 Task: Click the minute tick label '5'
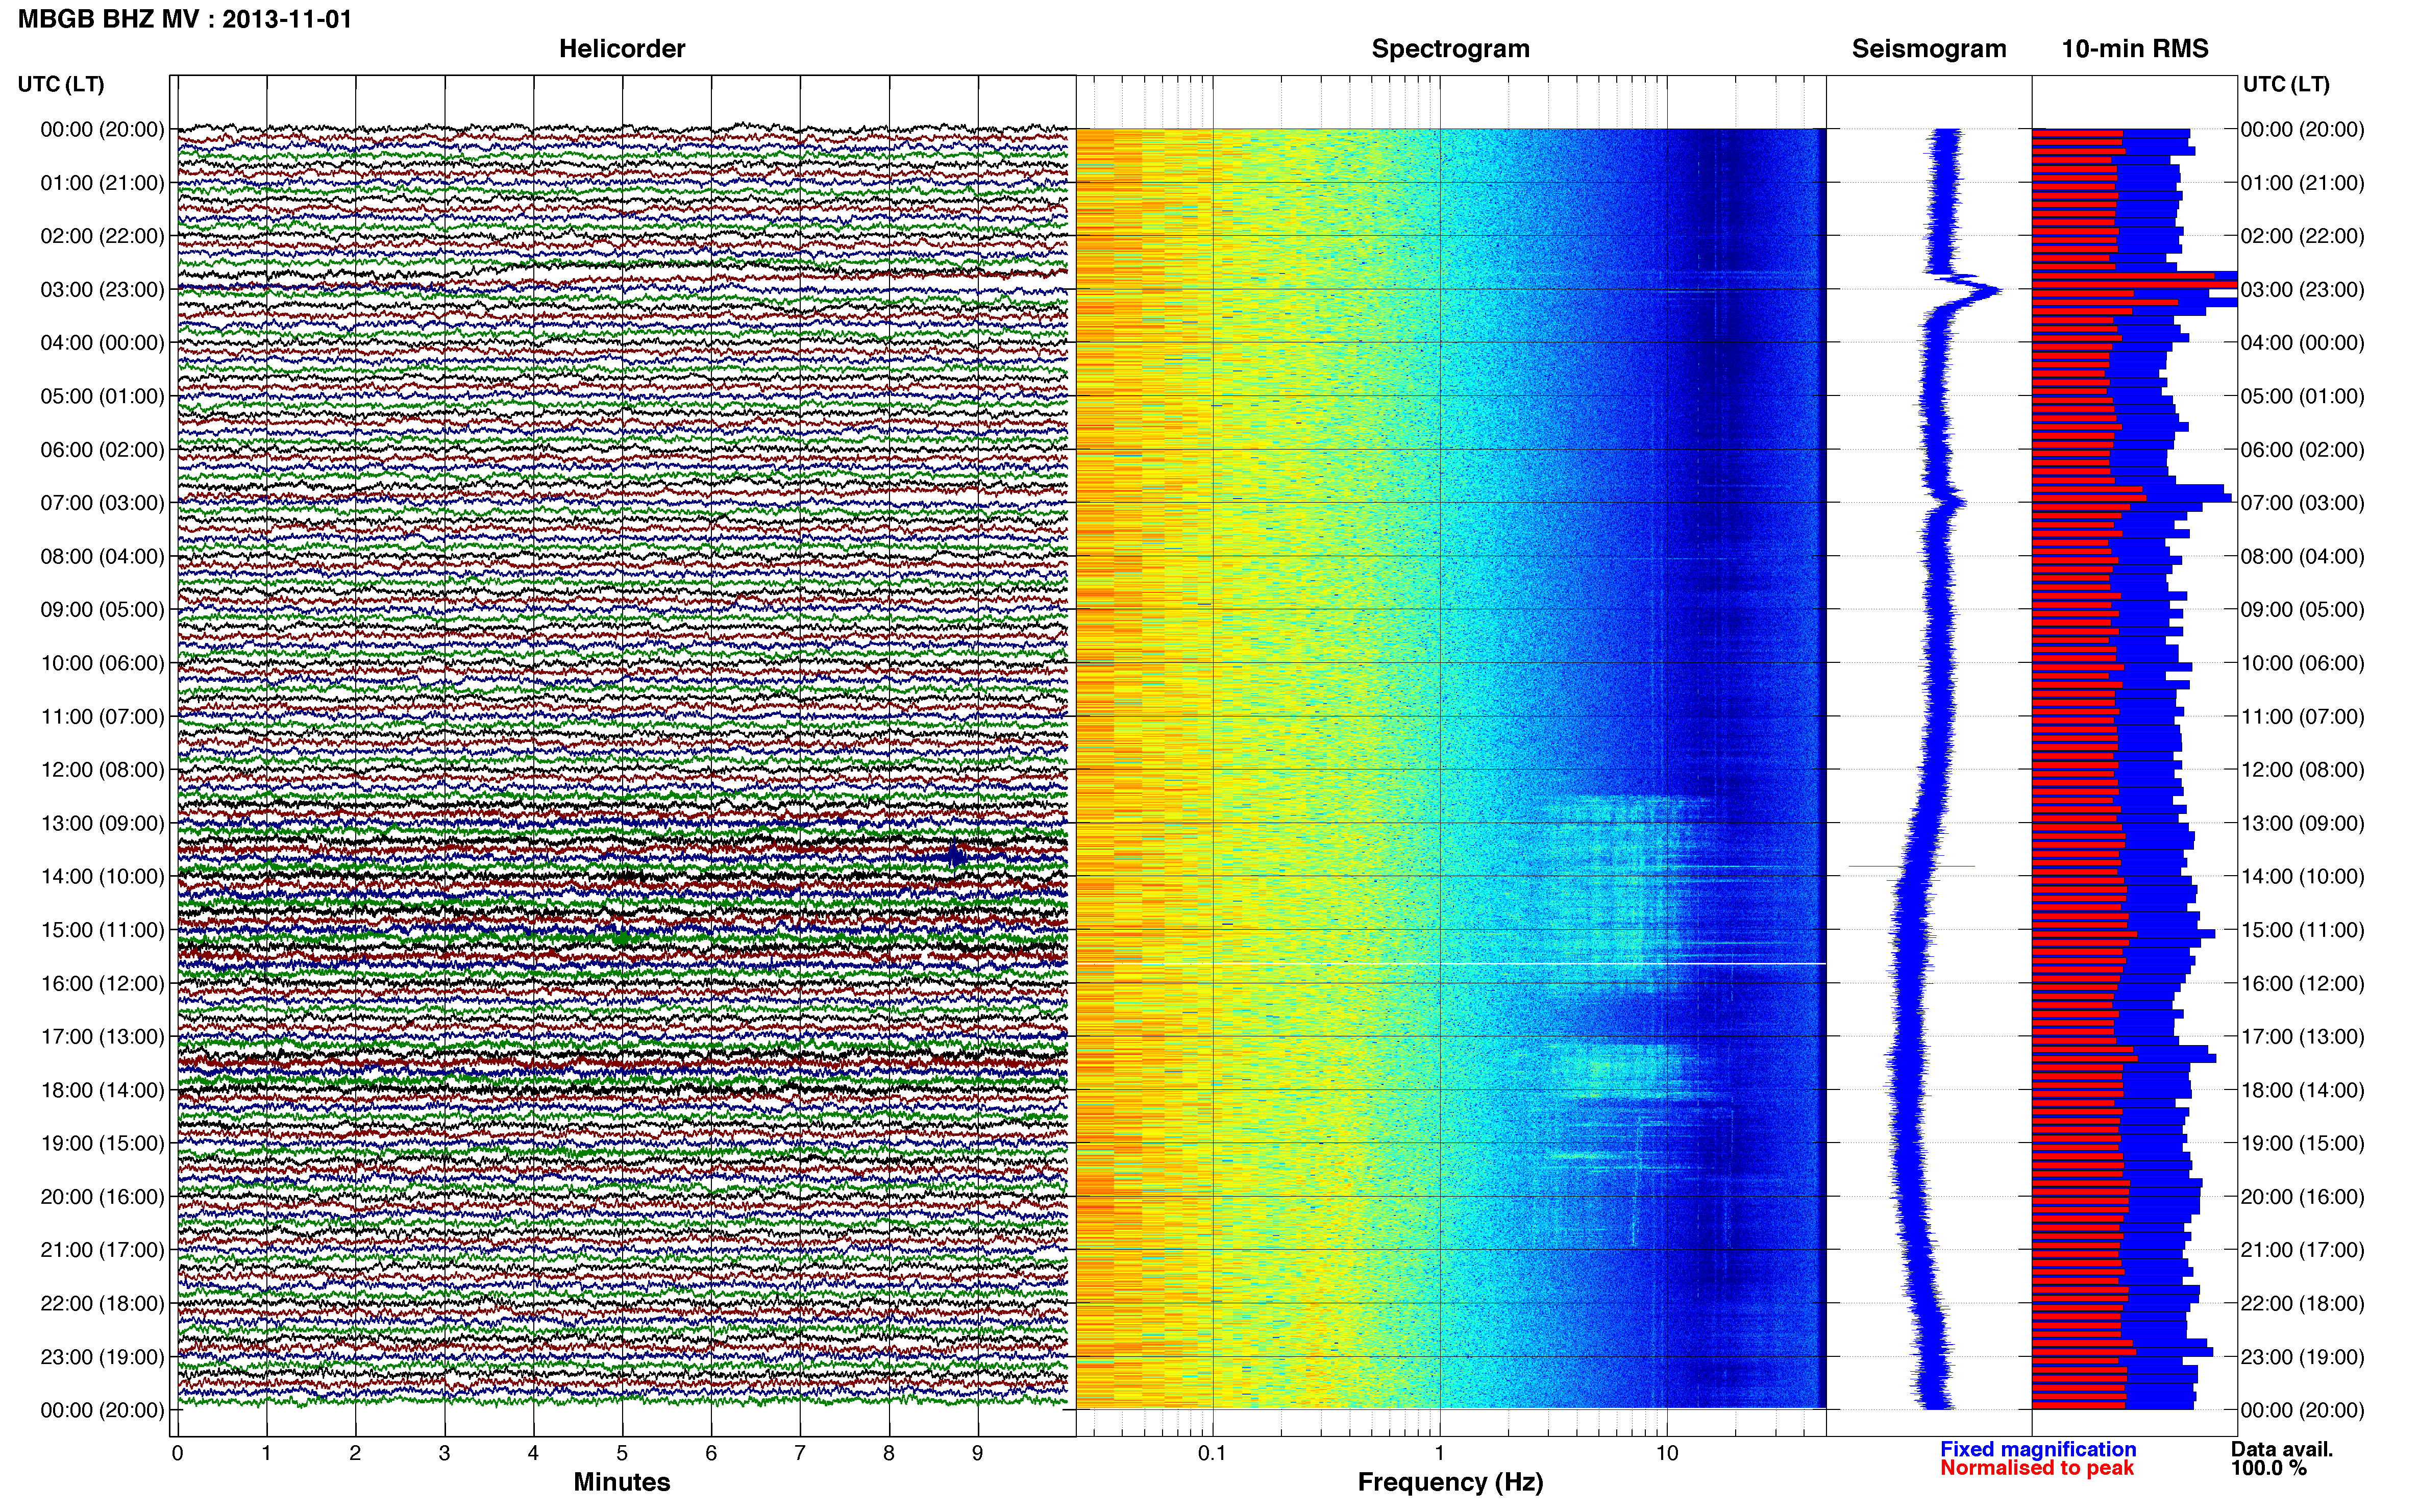point(622,1453)
